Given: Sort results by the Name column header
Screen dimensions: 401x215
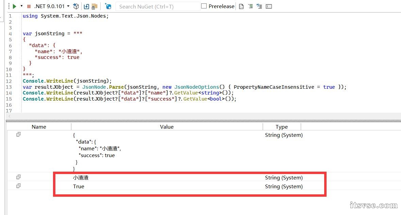Looking at the screenshot, I should point(39,127).
